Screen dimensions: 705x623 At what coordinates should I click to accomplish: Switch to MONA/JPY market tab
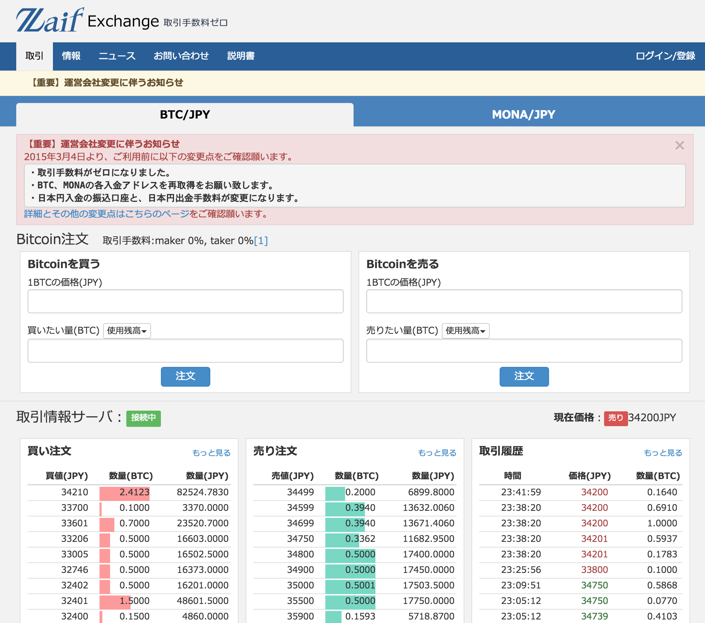click(x=524, y=115)
